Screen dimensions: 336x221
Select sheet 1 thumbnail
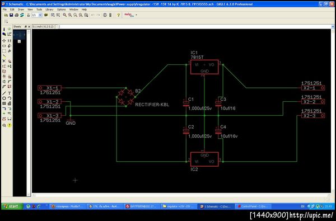(x=19, y=36)
